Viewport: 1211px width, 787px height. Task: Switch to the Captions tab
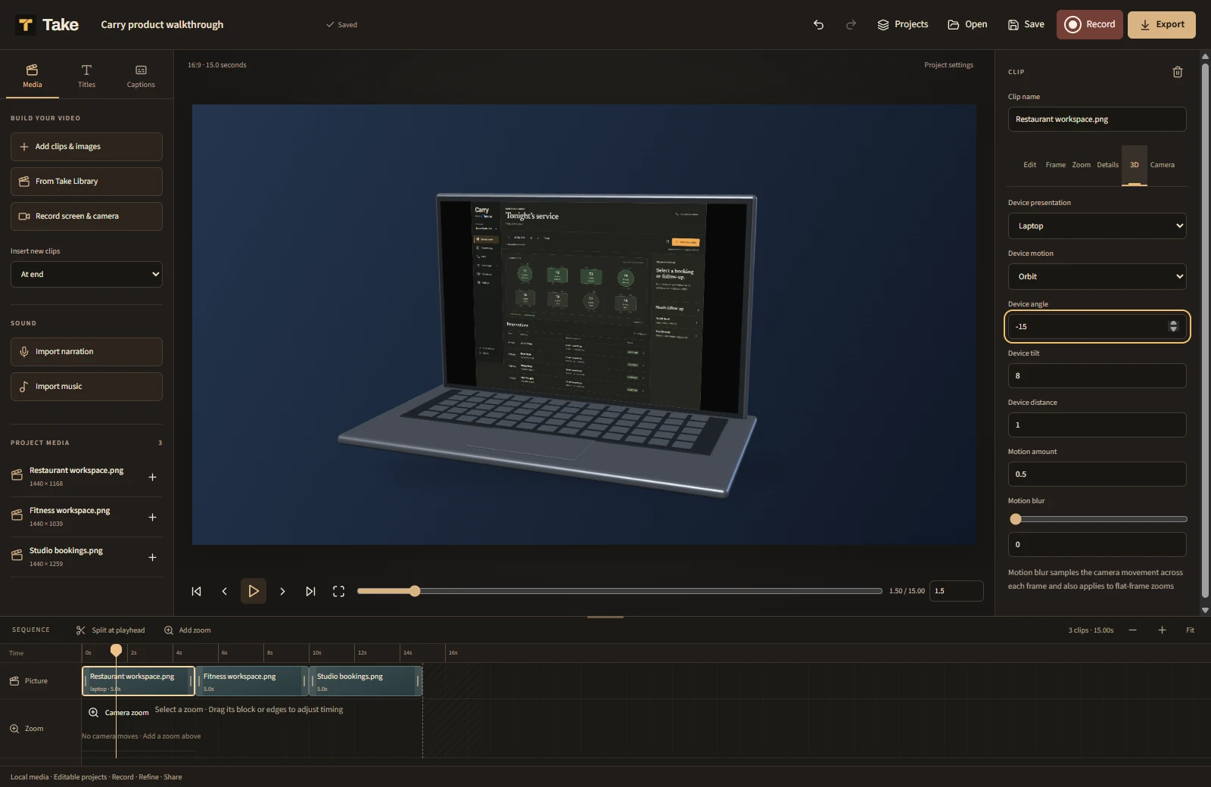[x=141, y=76]
